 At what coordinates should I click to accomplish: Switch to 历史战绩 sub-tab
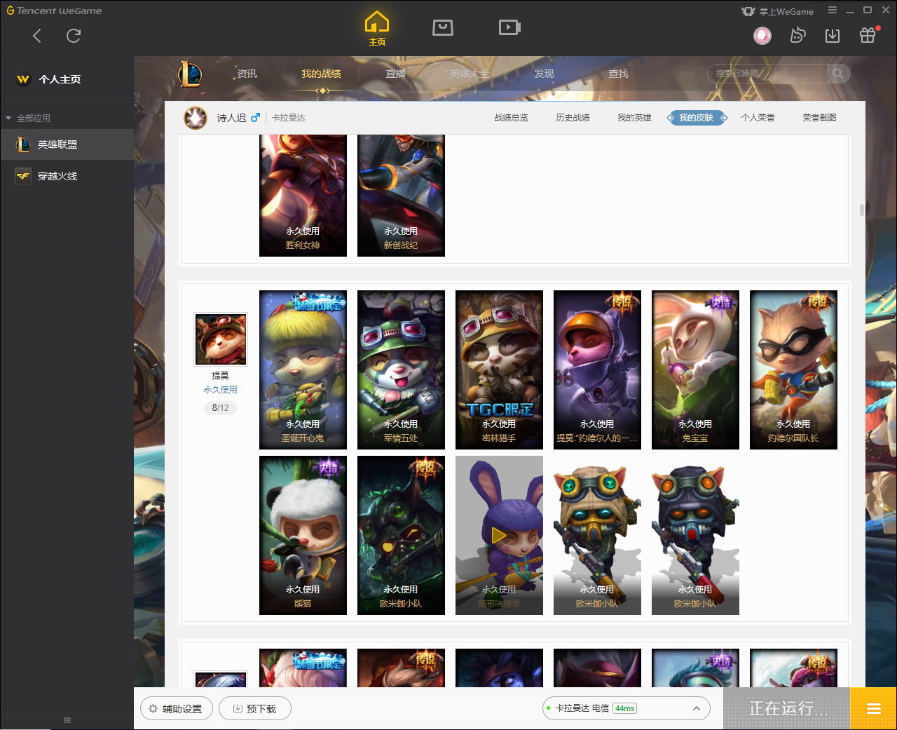tap(573, 118)
